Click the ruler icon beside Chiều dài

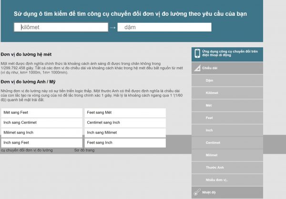(197, 68)
